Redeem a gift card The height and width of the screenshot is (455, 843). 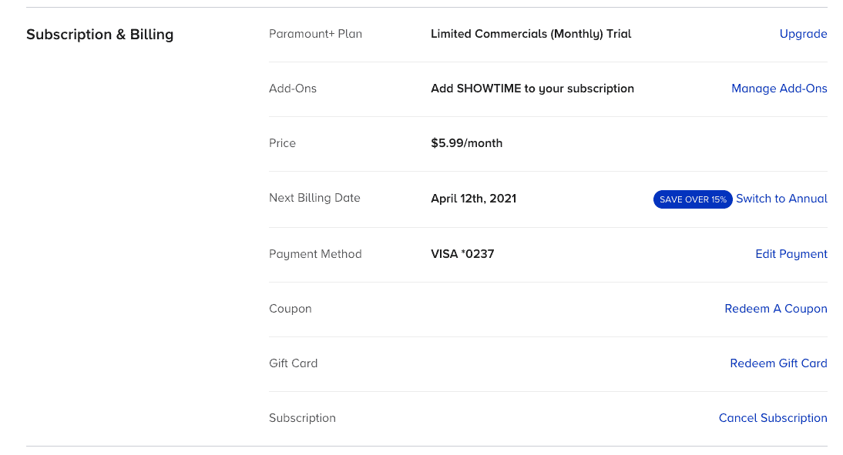click(778, 363)
